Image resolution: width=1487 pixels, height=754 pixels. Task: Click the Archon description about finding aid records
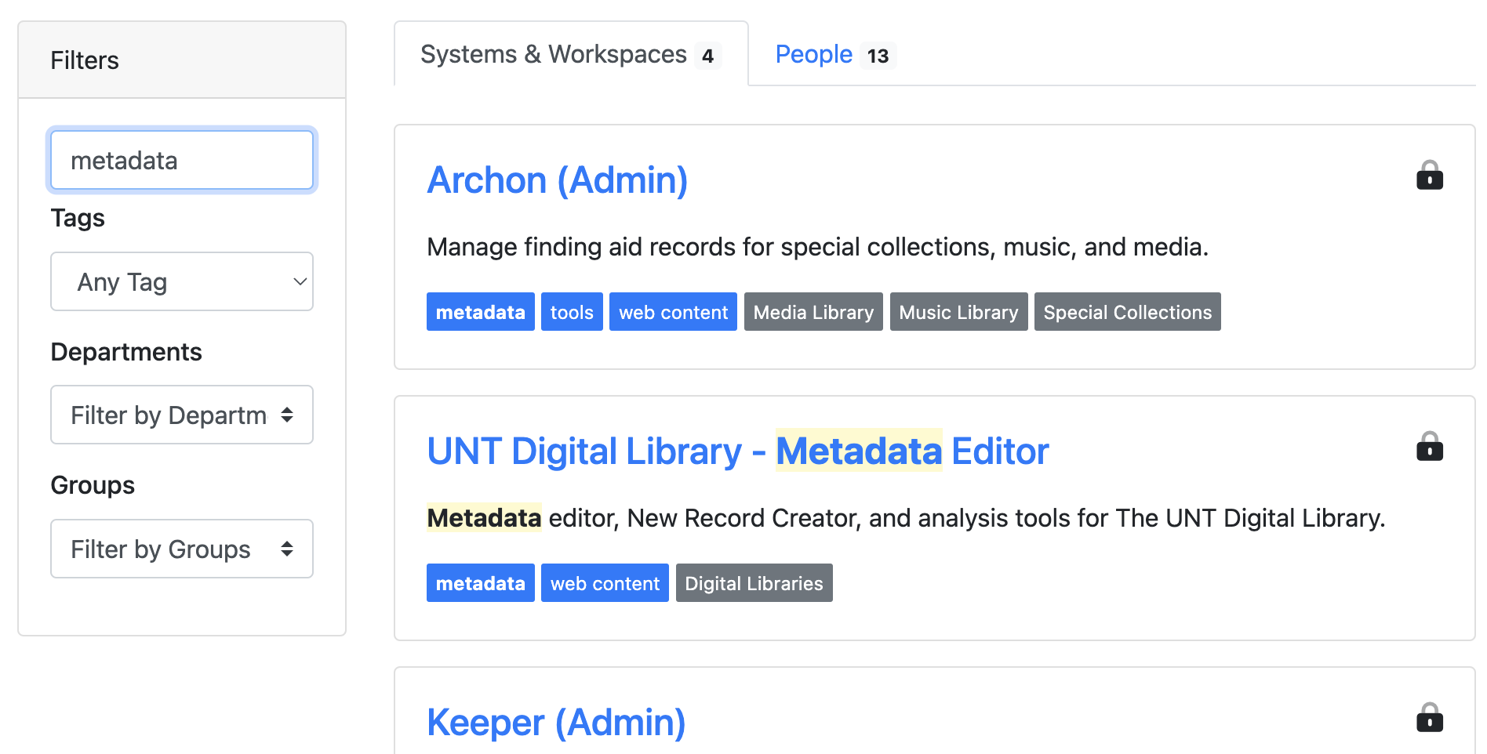click(818, 247)
